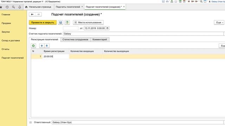Open the calendar picker for the date

point(107,28)
